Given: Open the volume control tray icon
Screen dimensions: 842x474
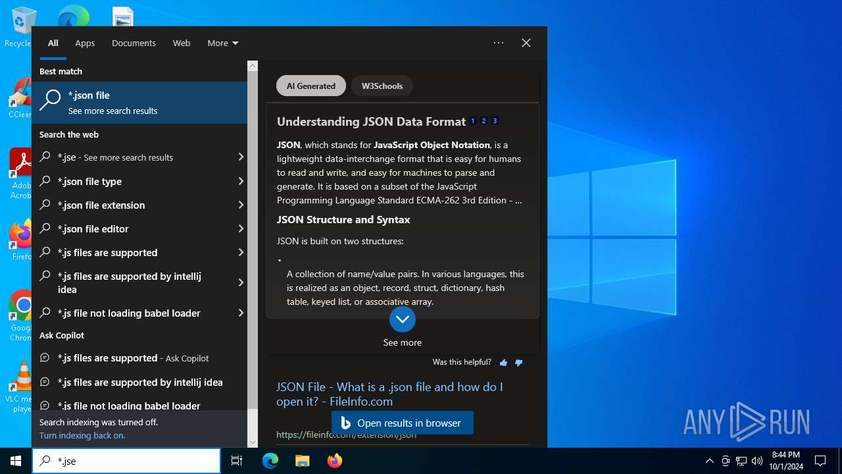Looking at the screenshot, I should click(x=757, y=461).
